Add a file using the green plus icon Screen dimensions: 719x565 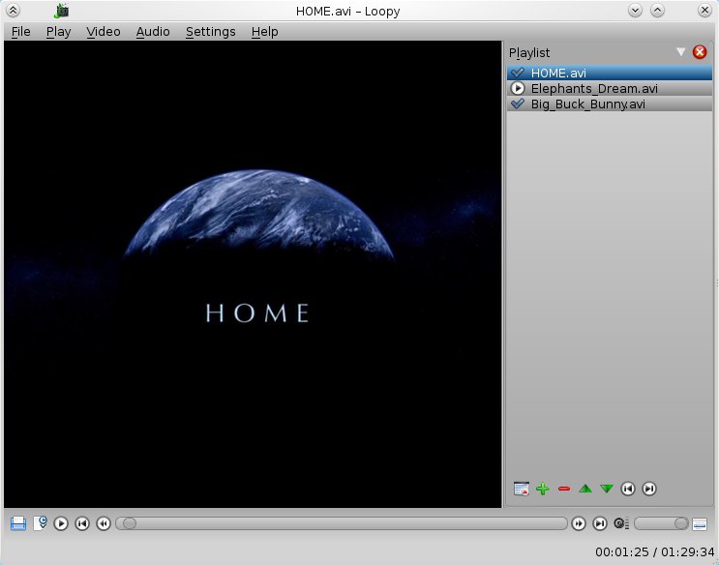click(x=543, y=489)
